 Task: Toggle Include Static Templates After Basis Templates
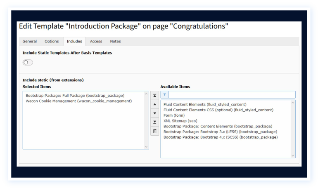pyautogui.click(x=28, y=62)
